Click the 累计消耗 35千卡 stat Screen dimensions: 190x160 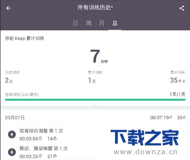[x=178, y=77]
